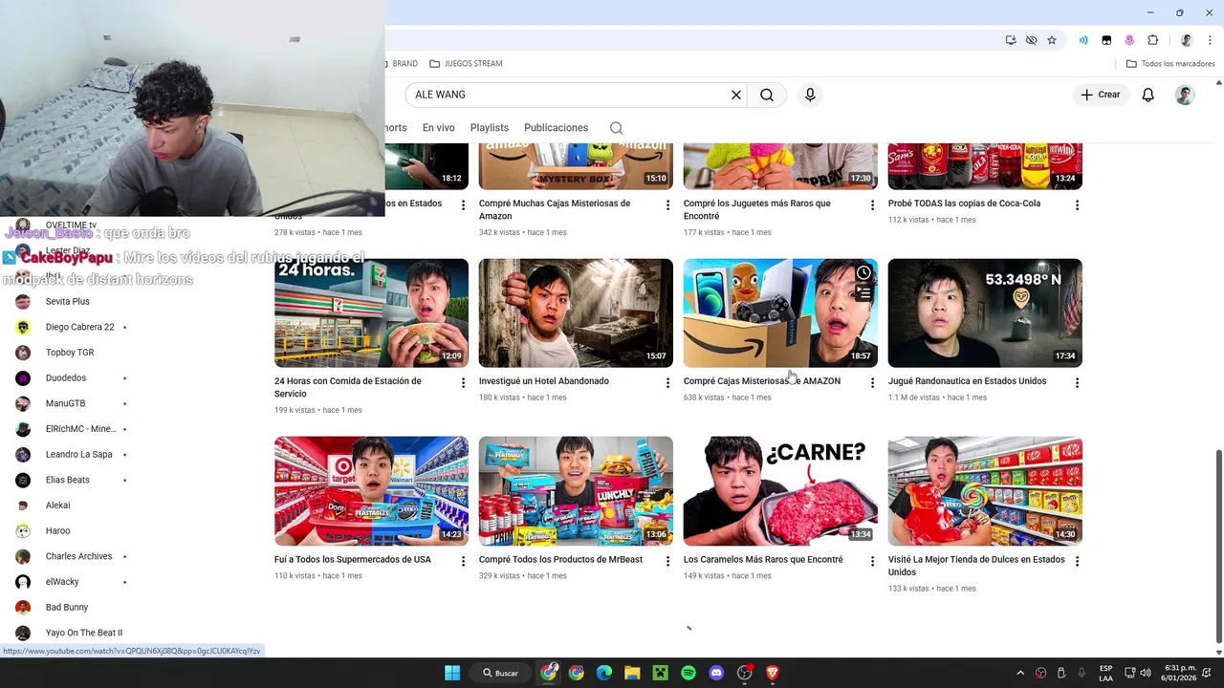Open options for Probé TODAS las copias de Coca-Cola

tap(1077, 205)
